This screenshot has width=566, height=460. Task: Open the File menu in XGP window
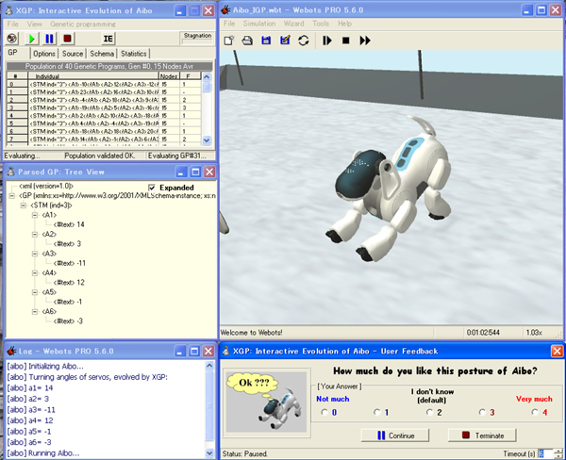pyautogui.click(x=12, y=25)
